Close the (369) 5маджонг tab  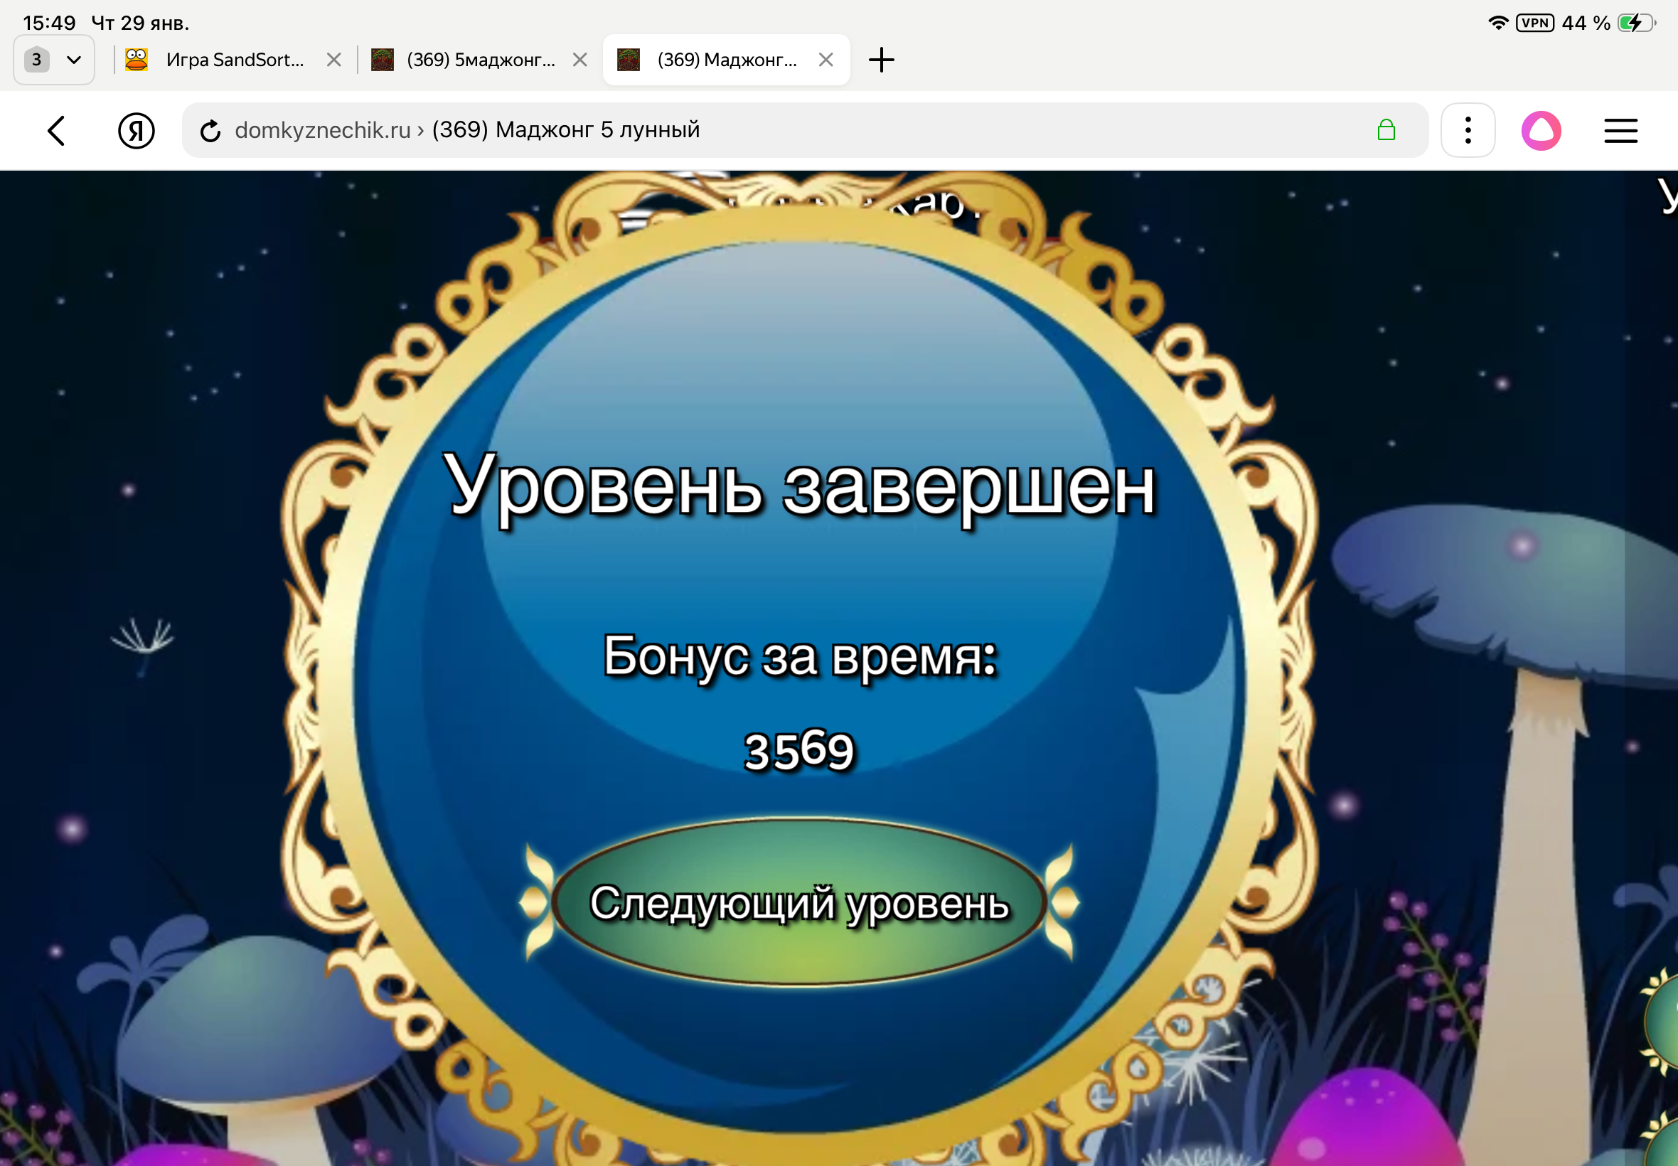coord(580,59)
